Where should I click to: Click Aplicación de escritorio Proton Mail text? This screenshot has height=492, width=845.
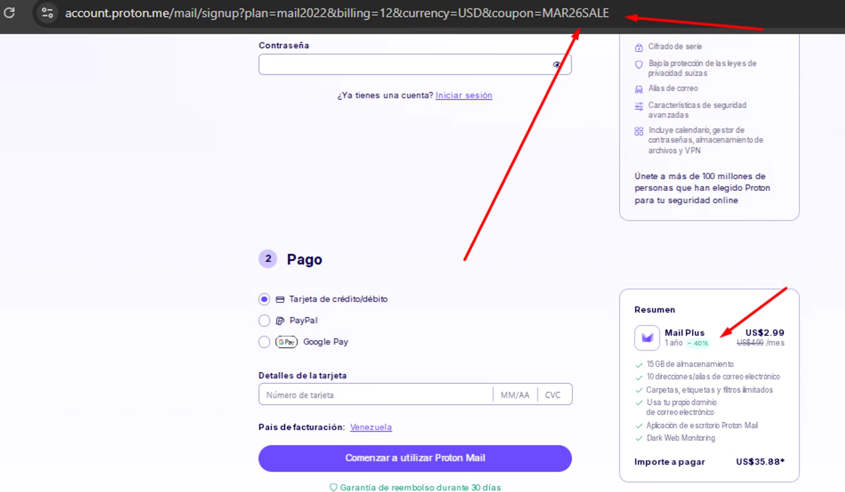[x=702, y=426]
